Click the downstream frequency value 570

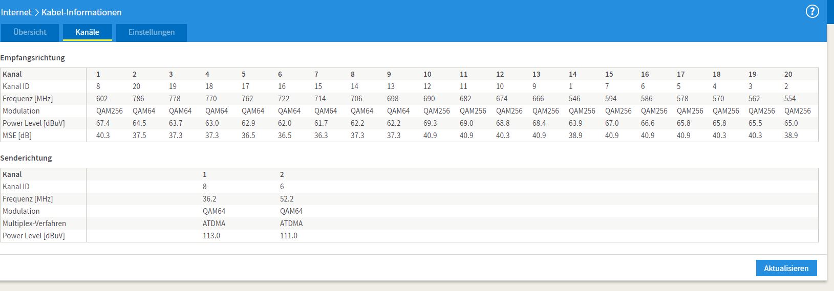click(x=718, y=99)
